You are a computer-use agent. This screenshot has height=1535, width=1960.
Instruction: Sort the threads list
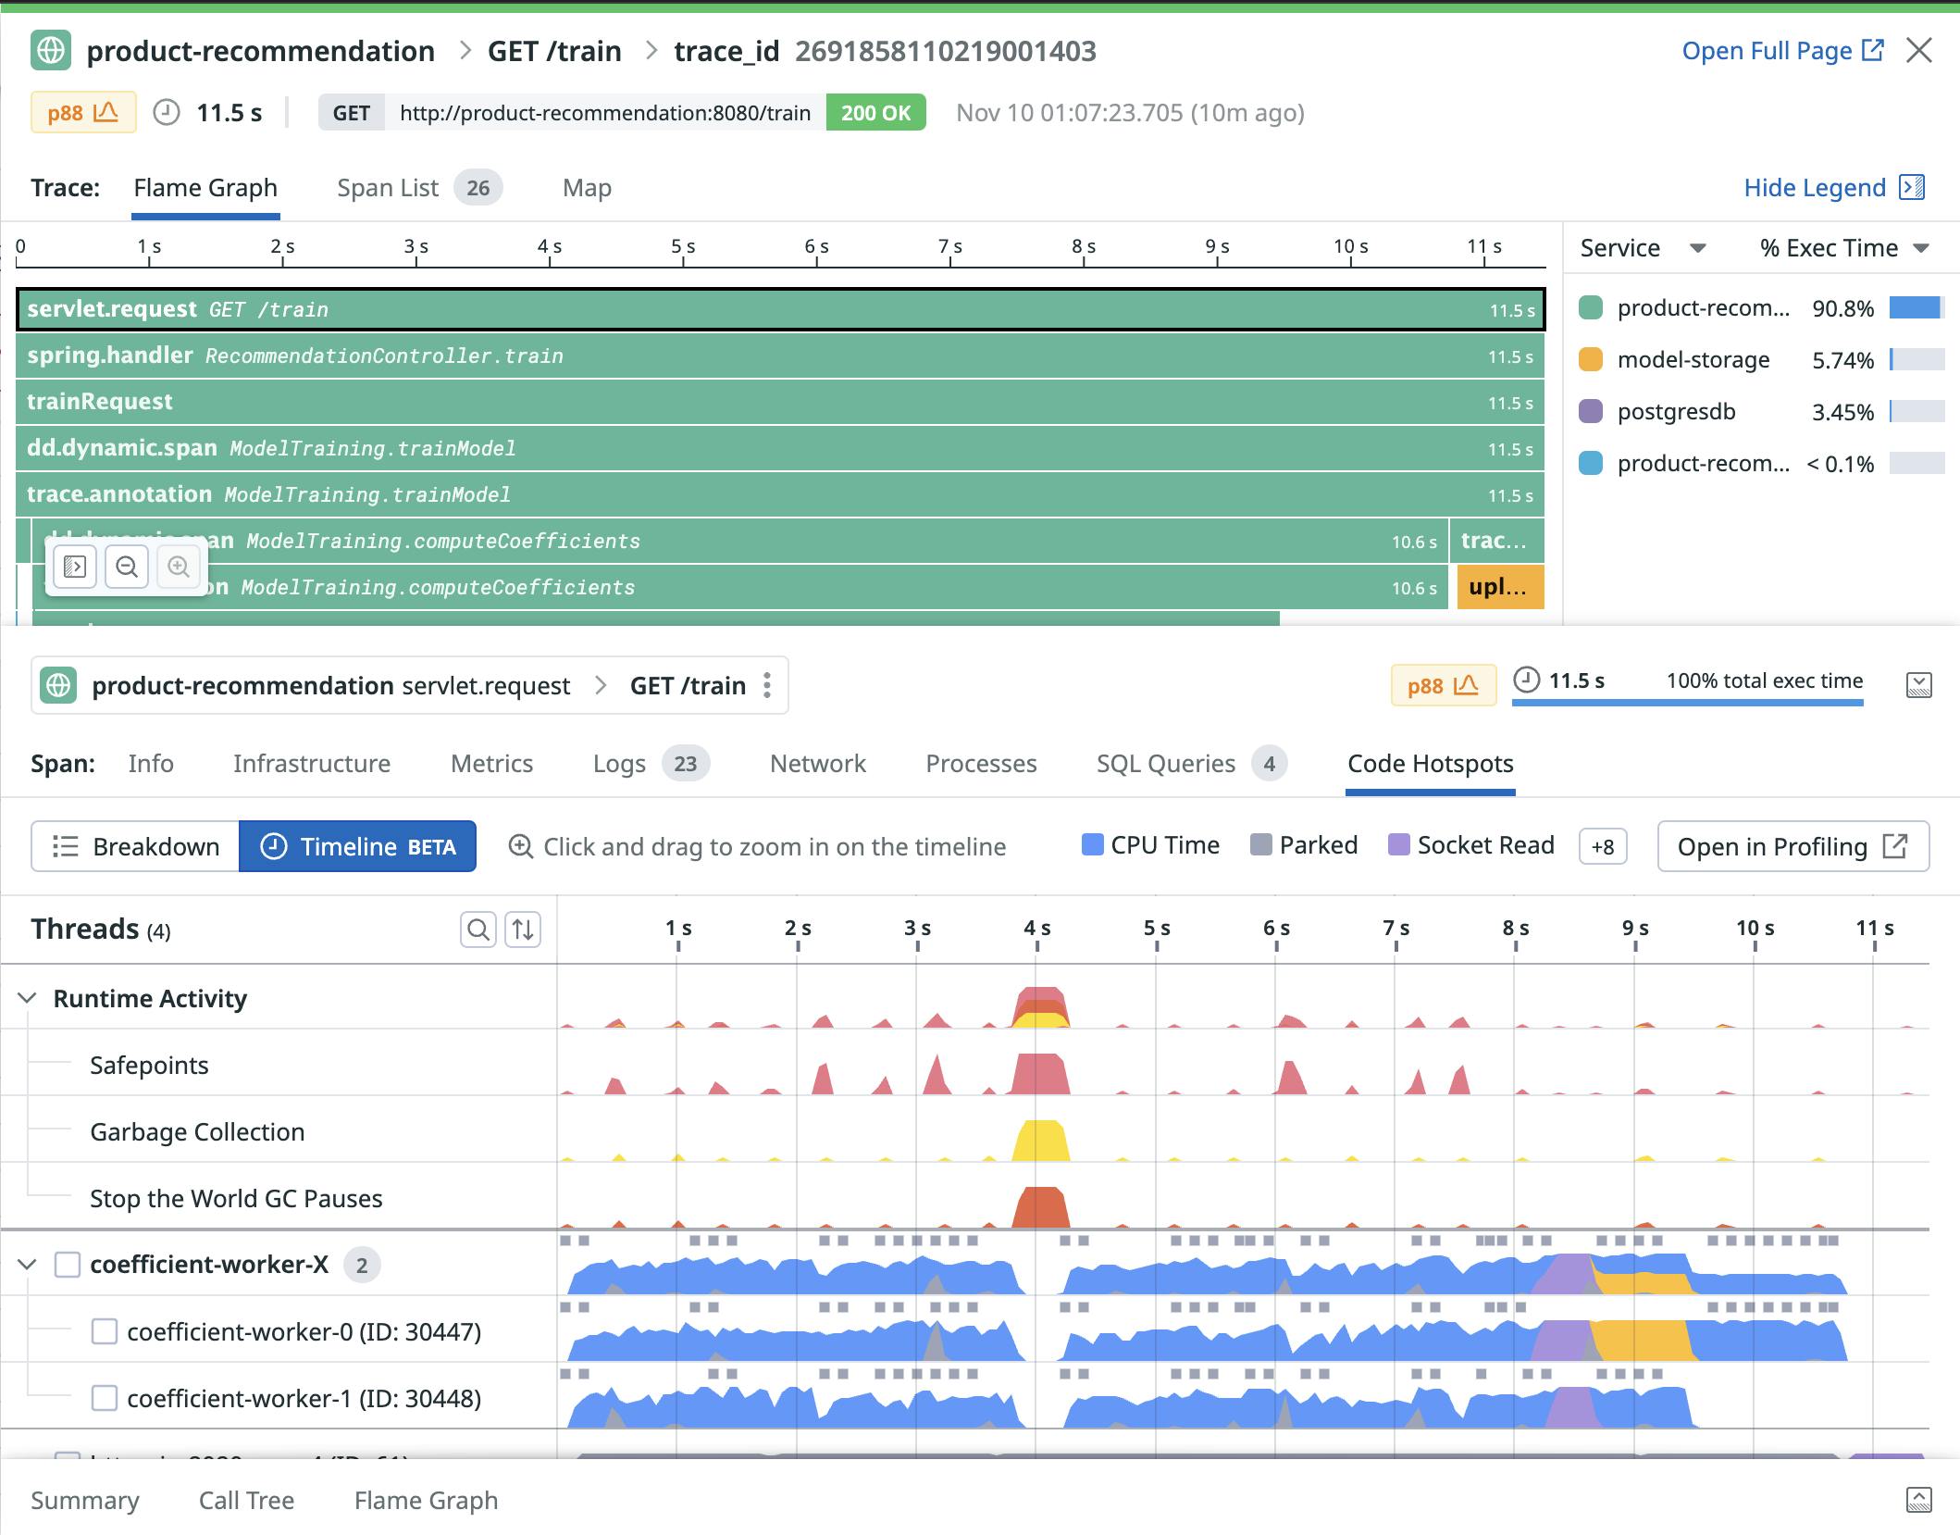click(522, 930)
